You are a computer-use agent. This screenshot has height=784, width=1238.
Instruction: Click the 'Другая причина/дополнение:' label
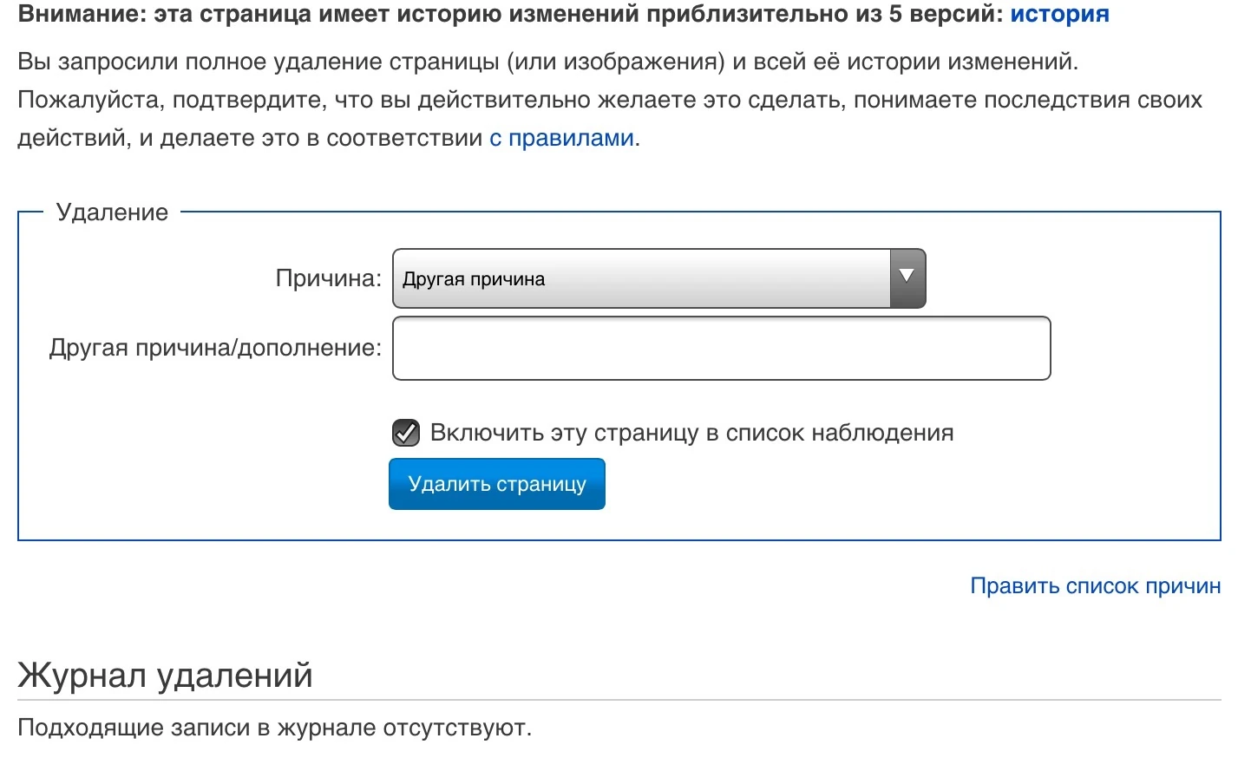pyautogui.click(x=215, y=348)
